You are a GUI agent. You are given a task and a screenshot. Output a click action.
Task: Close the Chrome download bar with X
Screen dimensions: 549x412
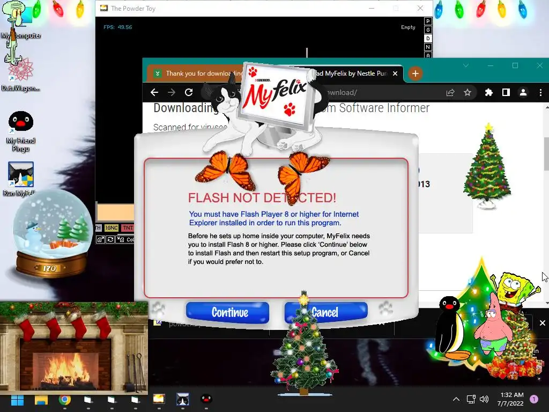pyautogui.click(x=543, y=323)
